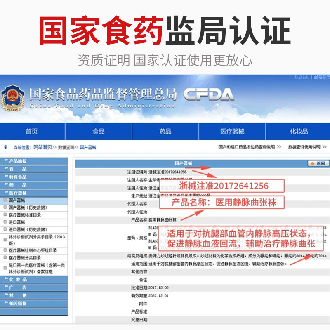Expand plus icon beside 国产器械
This screenshot has width=330, height=330.
5,200
